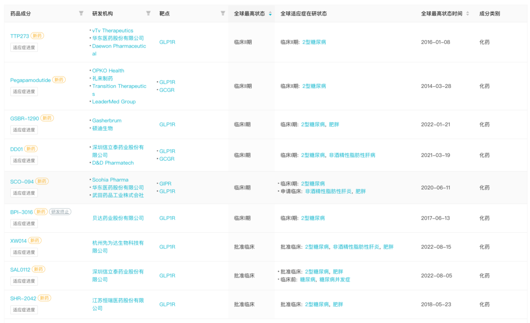Click 成分类别 column header
Screen dimensions: 530x323
tap(489, 14)
